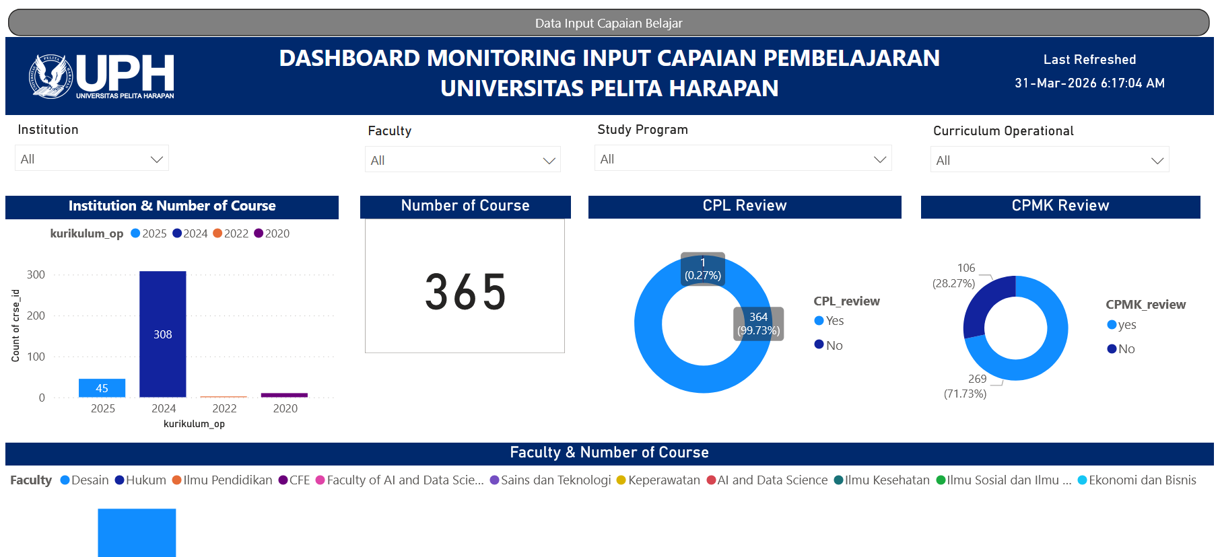This screenshot has width=1220, height=557.
Task: Click the UPH logo in header
Action: (102, 76)
